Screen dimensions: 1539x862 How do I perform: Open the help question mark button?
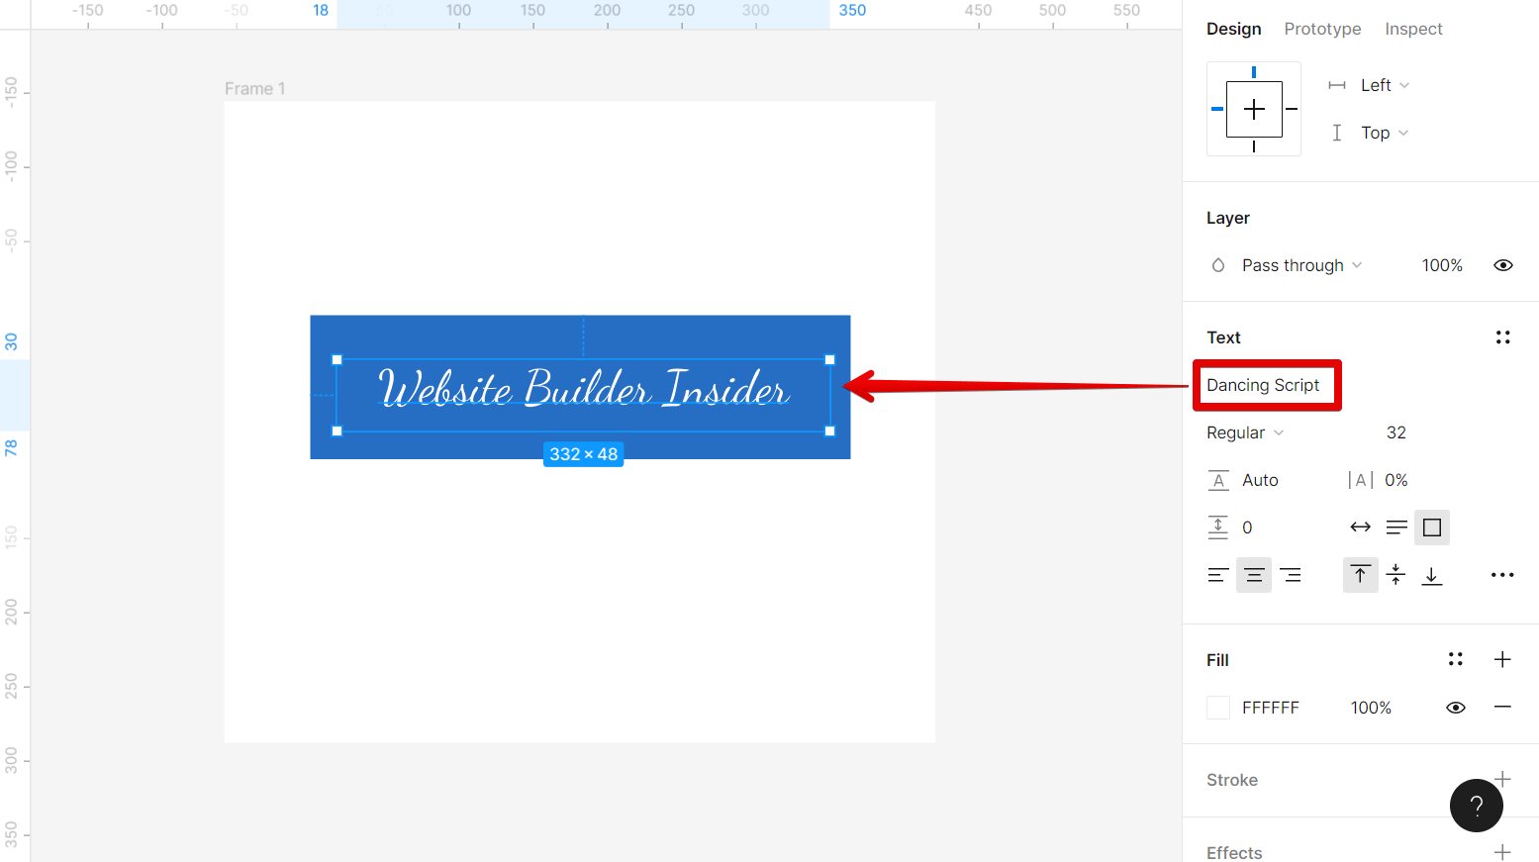pos(1476,806)
